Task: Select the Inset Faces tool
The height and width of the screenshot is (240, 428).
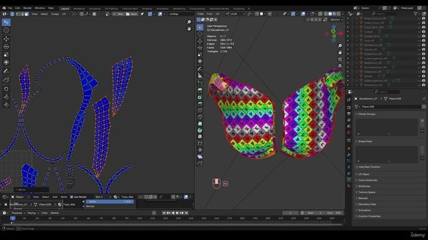Action: [x=200, y=97]
